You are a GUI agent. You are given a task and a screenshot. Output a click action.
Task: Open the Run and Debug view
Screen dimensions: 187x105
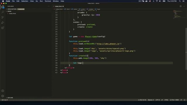3,22
